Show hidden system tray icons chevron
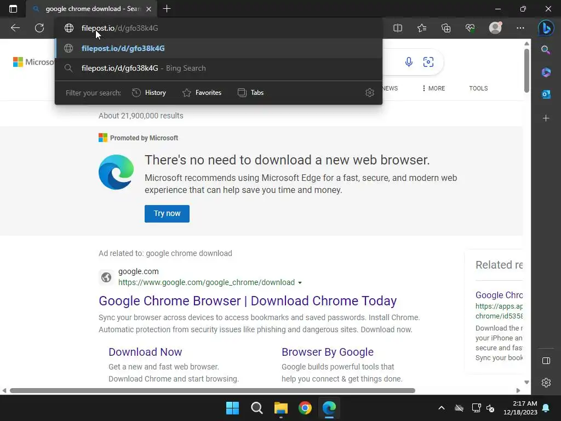The width and height of the screenshot is (561, 421). [x=442, y=408]
